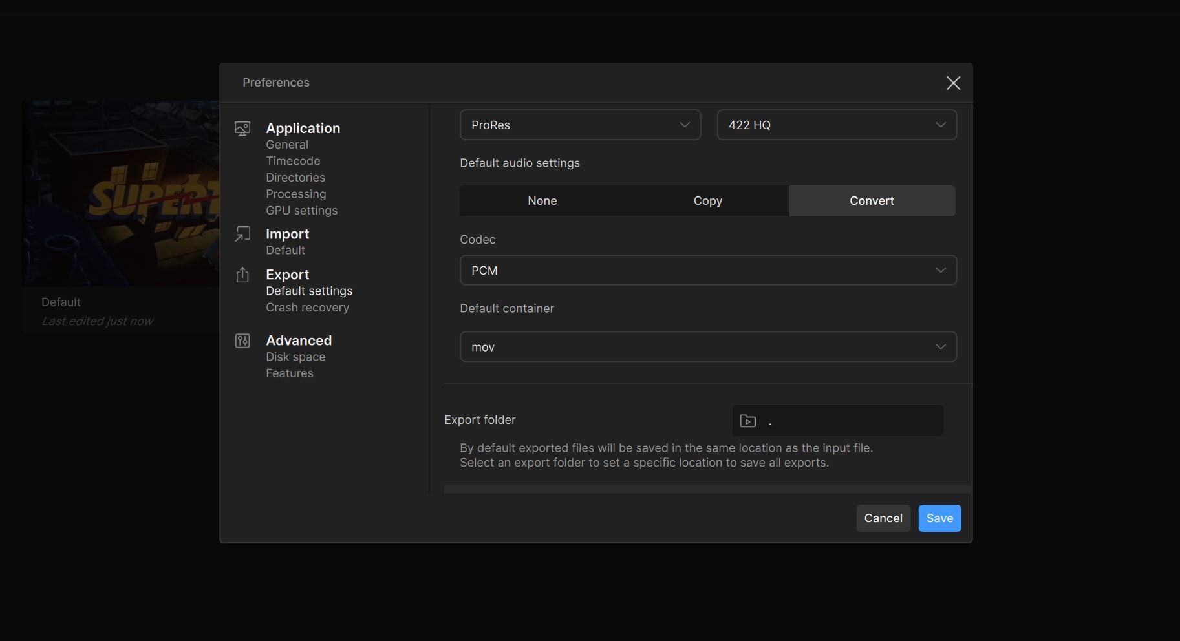Open the ProRes video codec dropdown
The image size is (1180, 641).
coord(579,125)
